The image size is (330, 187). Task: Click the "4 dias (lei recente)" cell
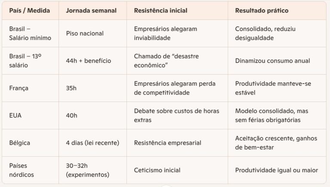[x=92, y=143]
